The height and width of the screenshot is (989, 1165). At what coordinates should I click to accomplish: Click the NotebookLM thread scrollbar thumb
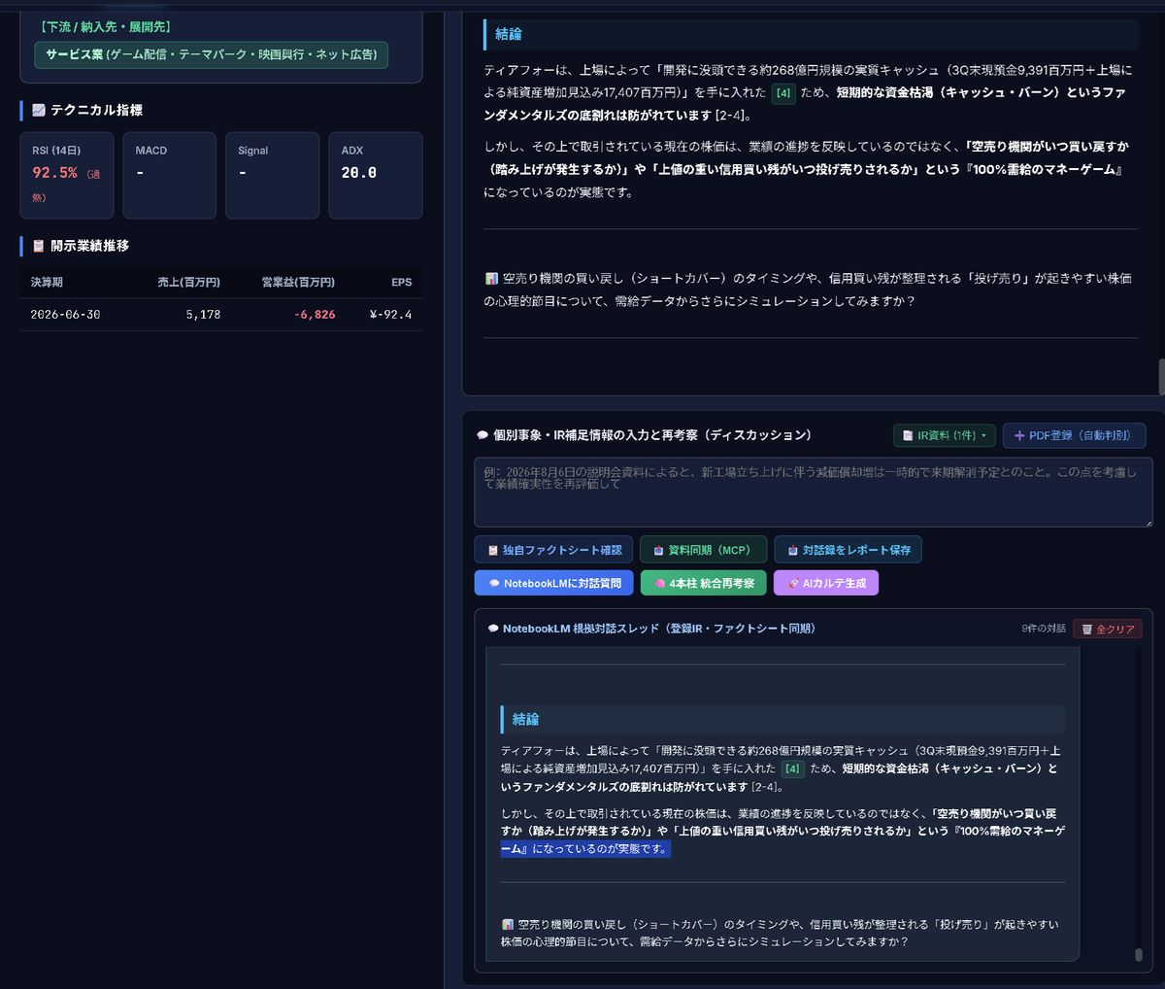[1139, 954]
